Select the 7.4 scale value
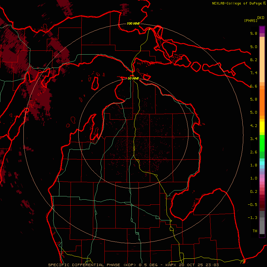Viewport: 267px width, 267px height. coord(254,73)
